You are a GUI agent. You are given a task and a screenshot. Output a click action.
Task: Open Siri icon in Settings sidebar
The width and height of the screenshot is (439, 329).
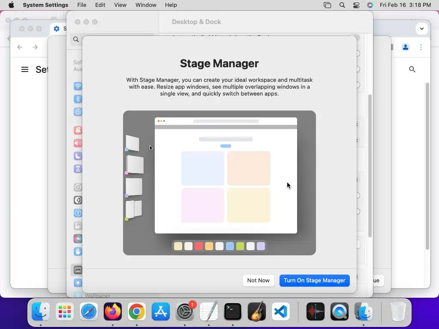click(x=78, y=239)
